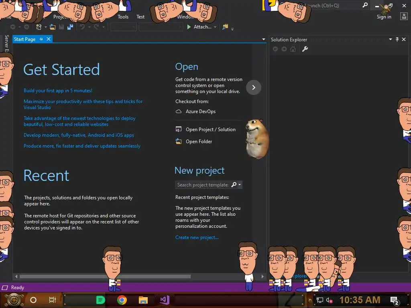Open Google Chrome from the taskbar
Viewport: 411px width, 308px height.
coord(122,300)
